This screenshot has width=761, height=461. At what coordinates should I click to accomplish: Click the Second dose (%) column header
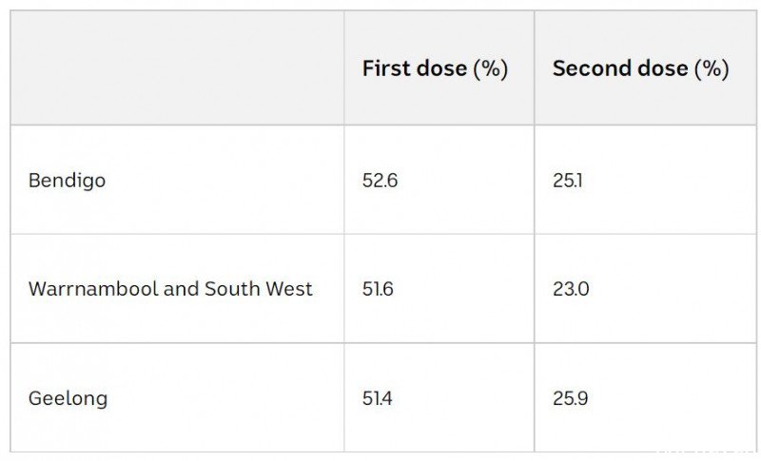click(640, 68)
